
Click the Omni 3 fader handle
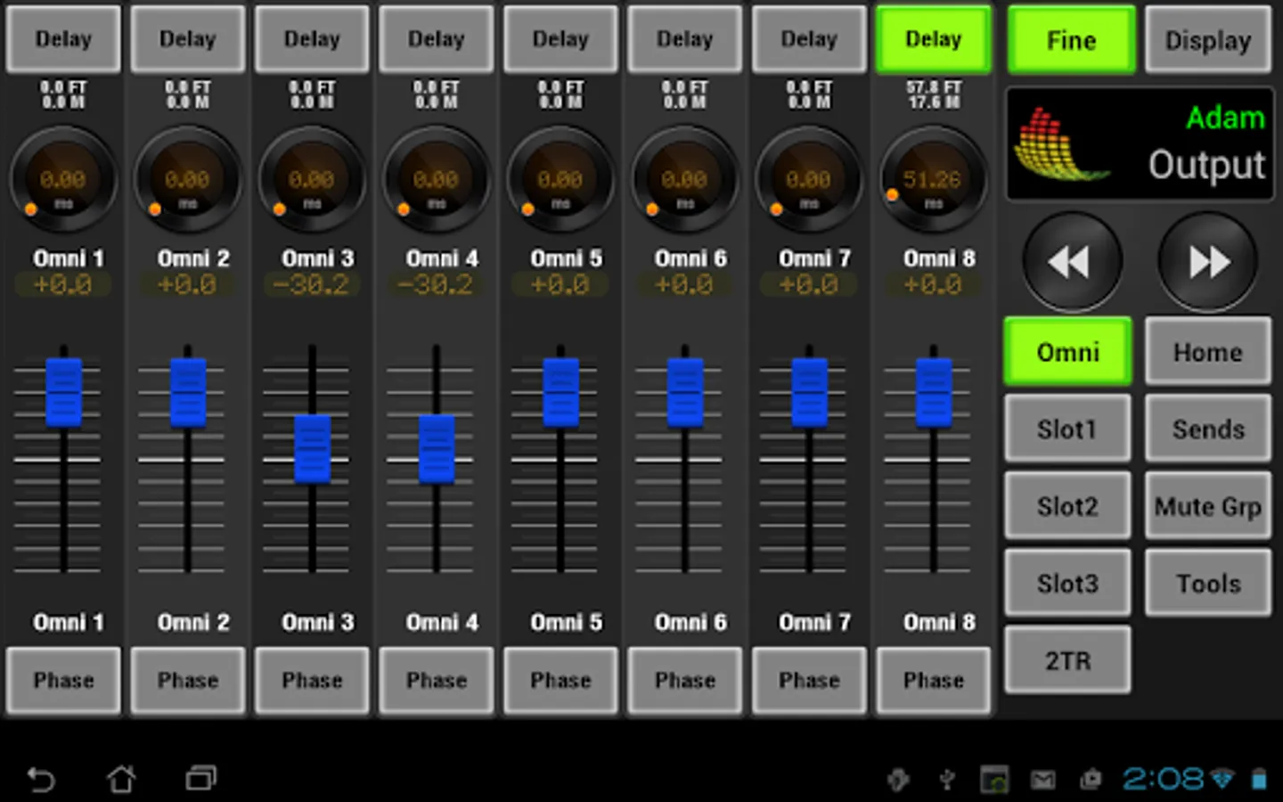click(x=312, y=448)
